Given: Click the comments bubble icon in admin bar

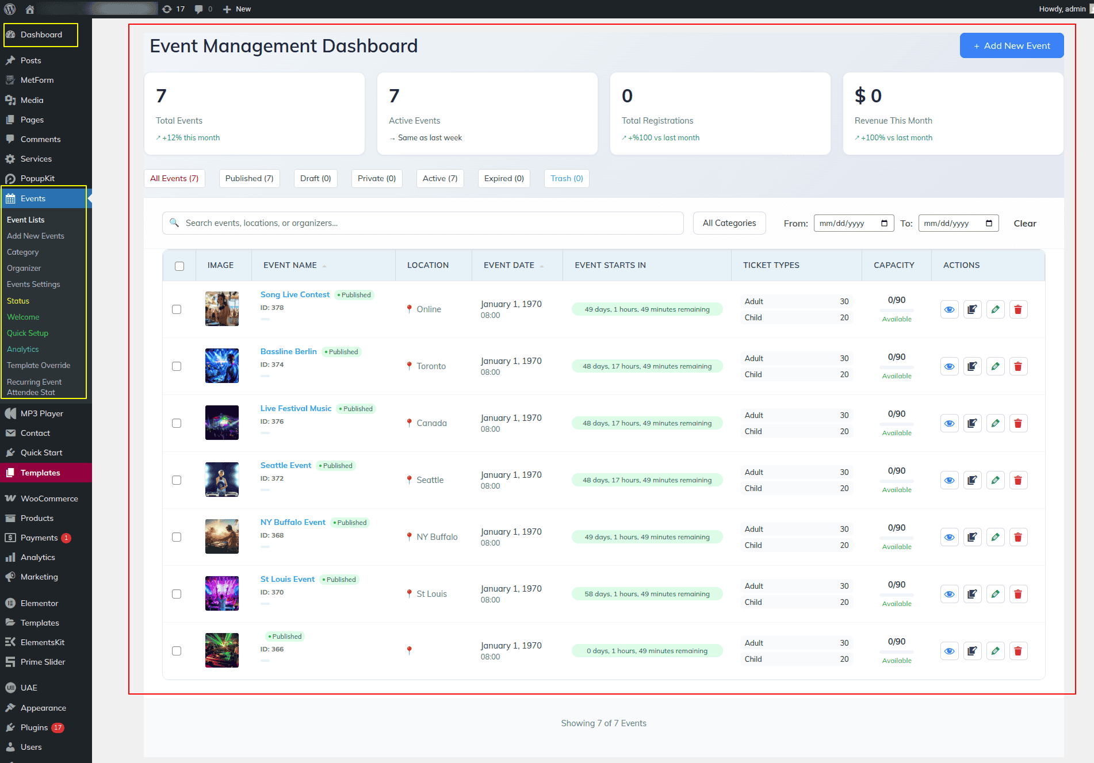Looking at the screenshot, I should coord(203,9).
